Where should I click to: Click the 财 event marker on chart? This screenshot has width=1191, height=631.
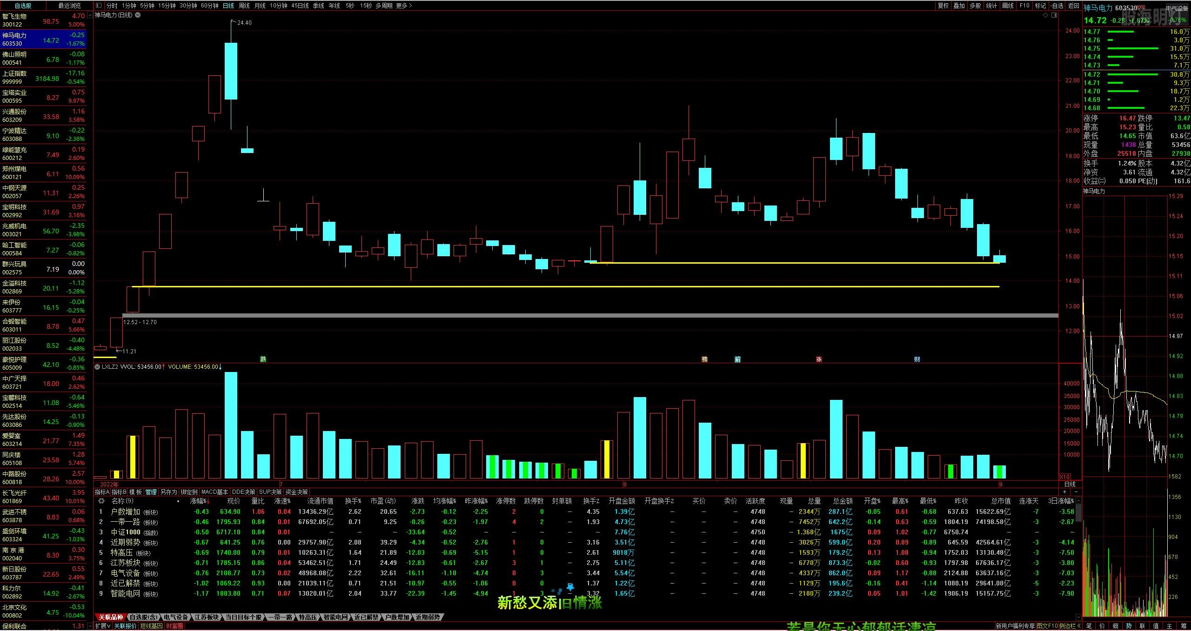pyautogui.click(x=917, y=359)
